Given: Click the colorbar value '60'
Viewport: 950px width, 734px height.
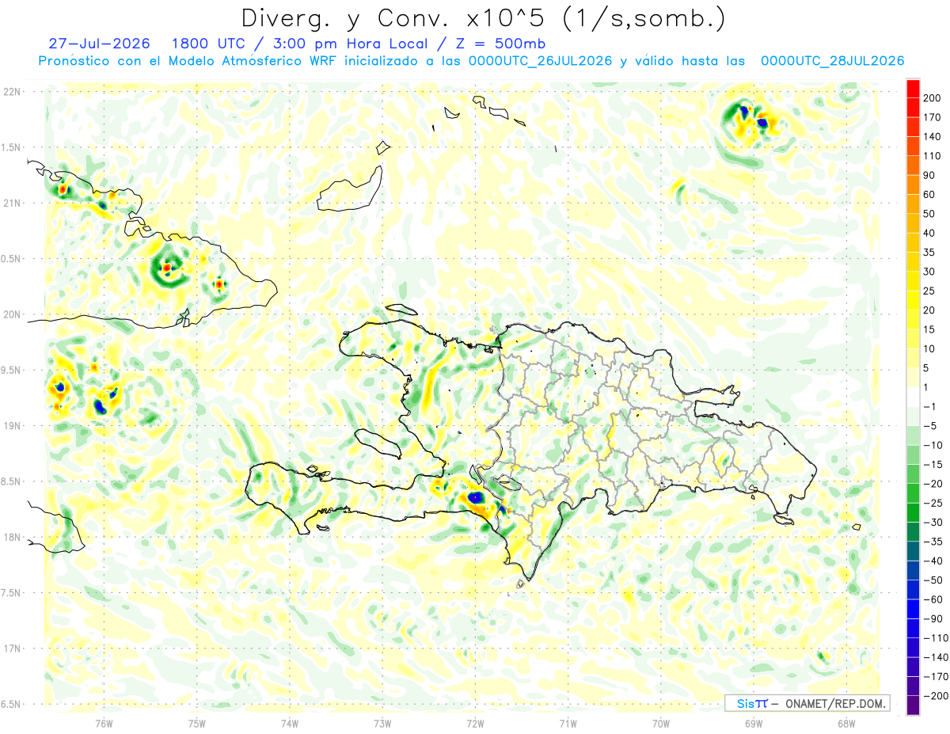Looking at the screenshot, I should [929, 195].
